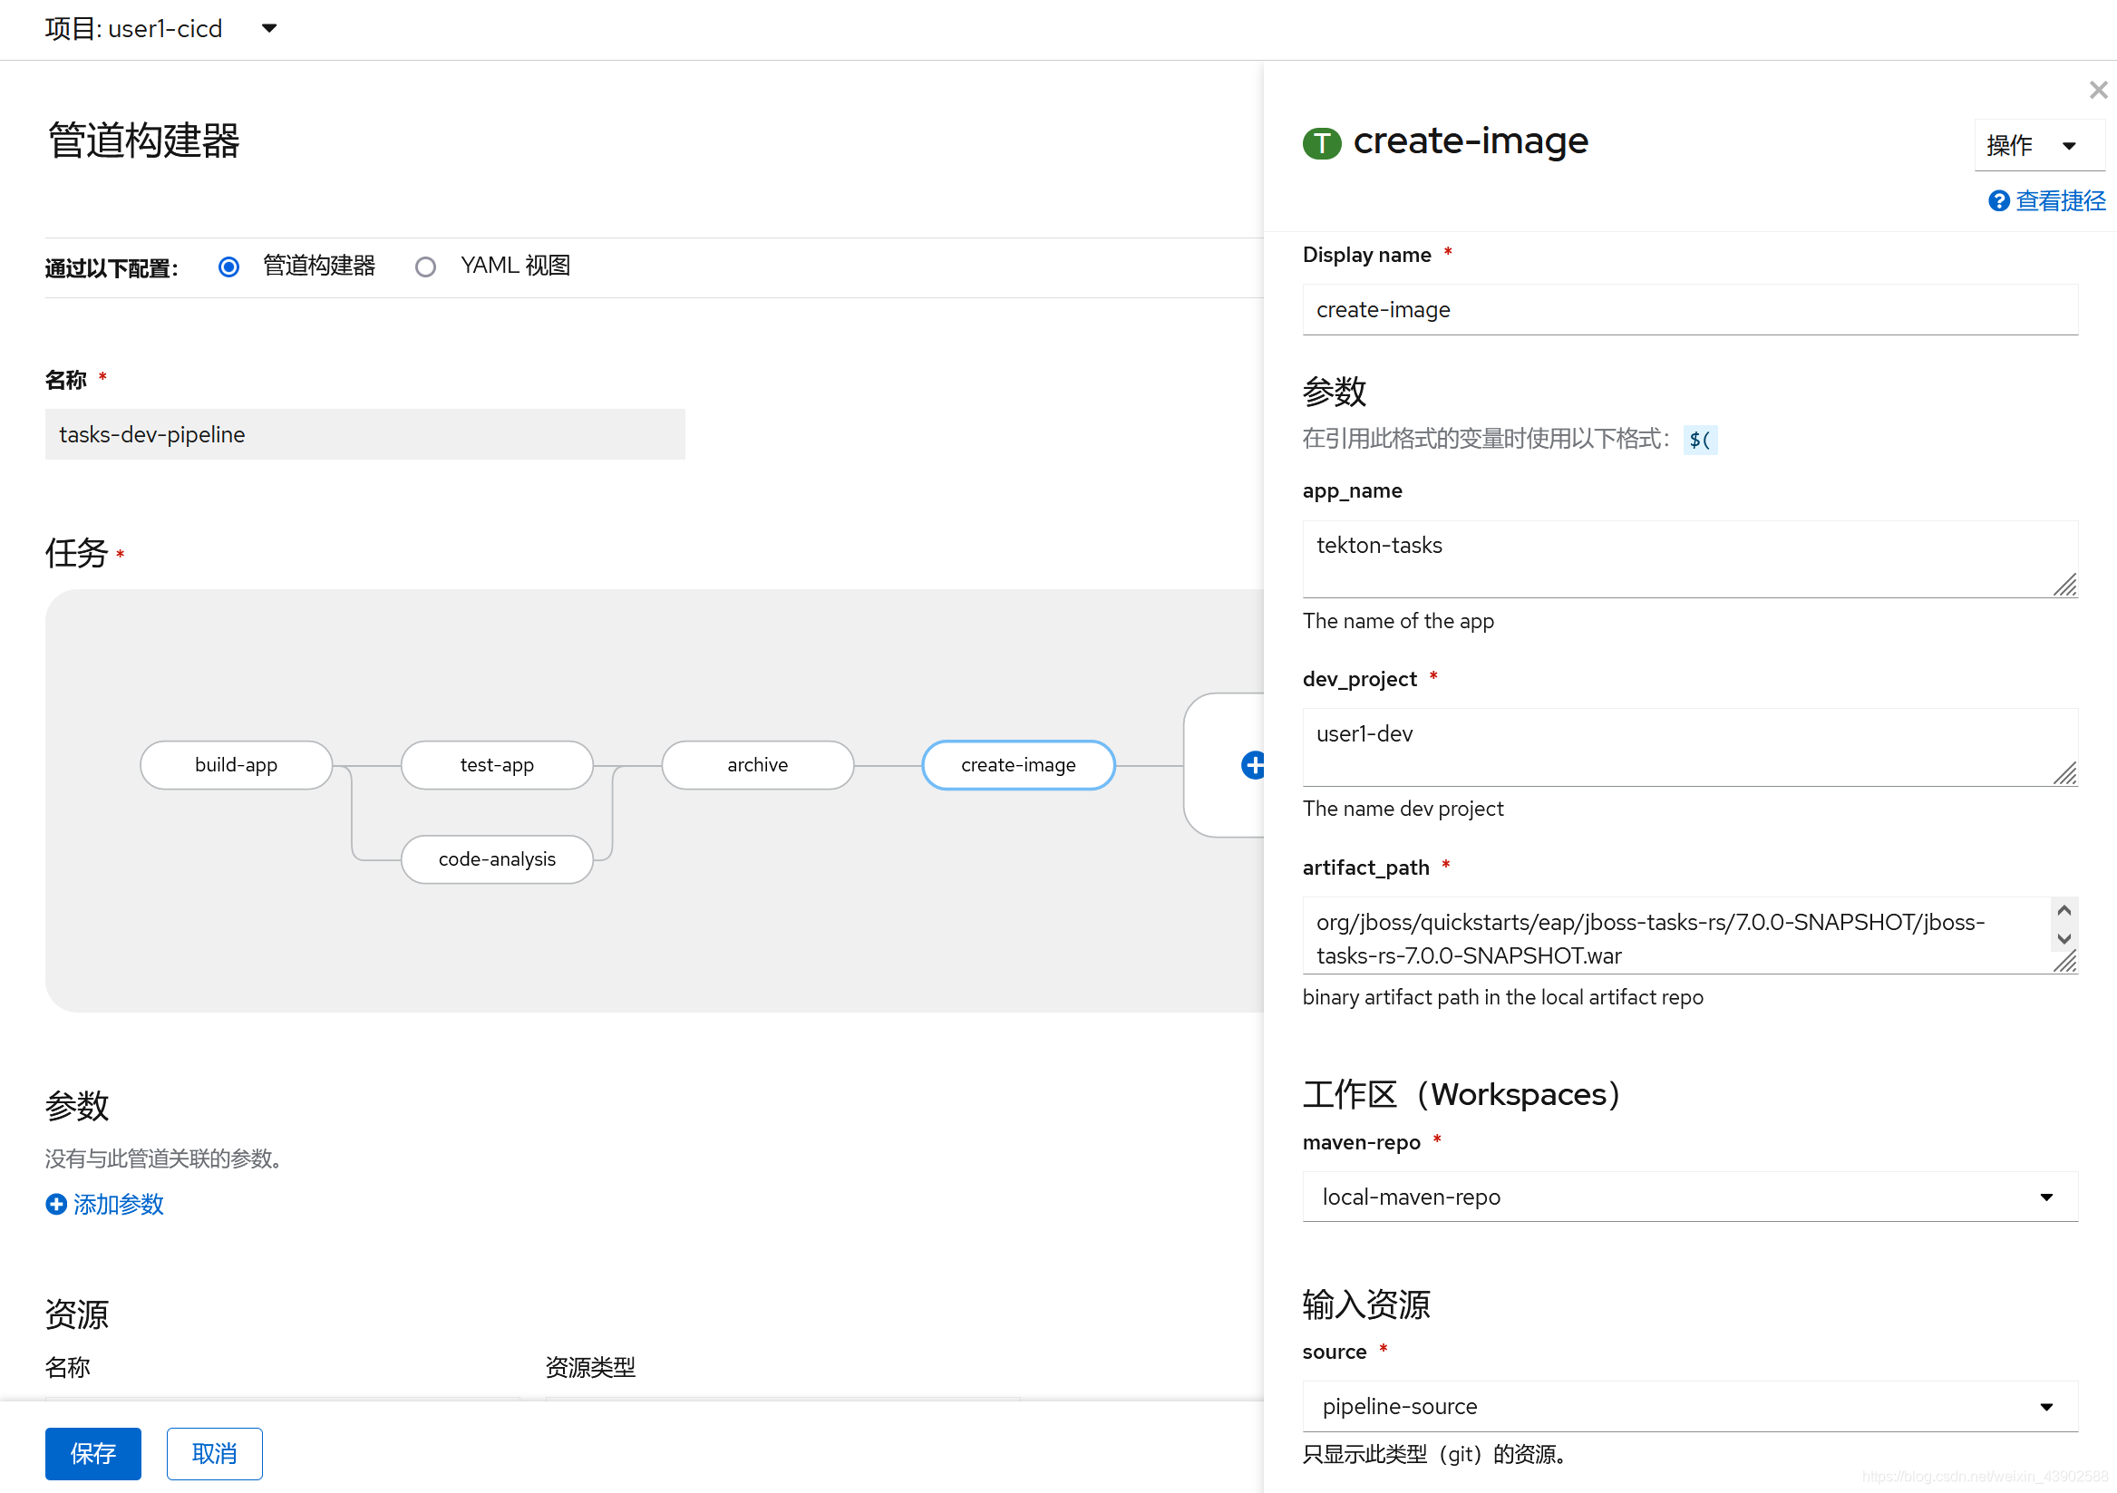The width and height of the screenshot is (2117, 1493).
Task: Click the 输入资源 heading
Action: [1365, 1304]
